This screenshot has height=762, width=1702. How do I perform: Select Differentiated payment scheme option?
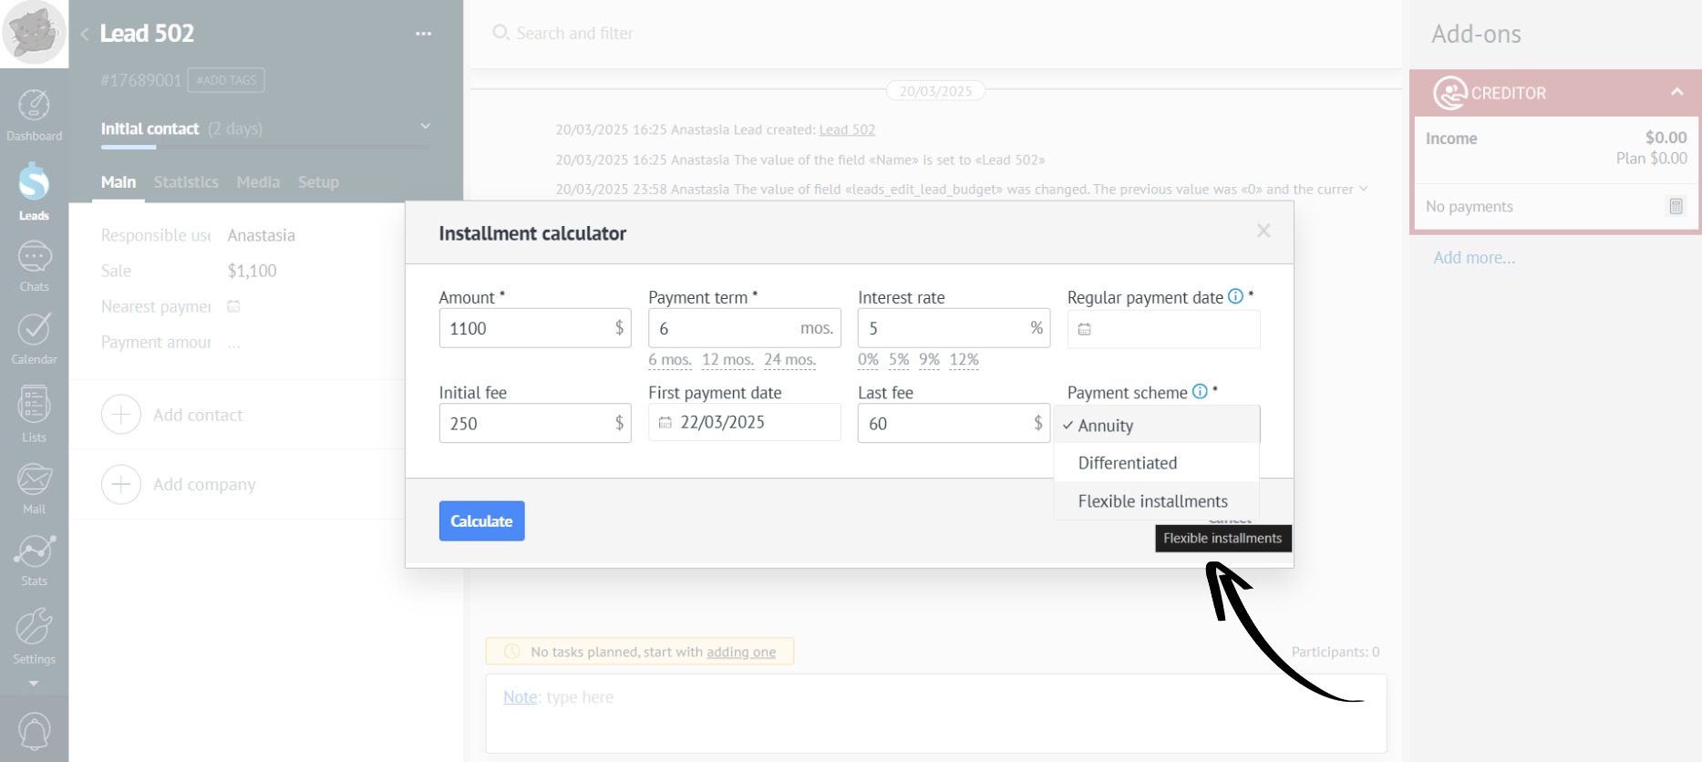pos(1127,463)
